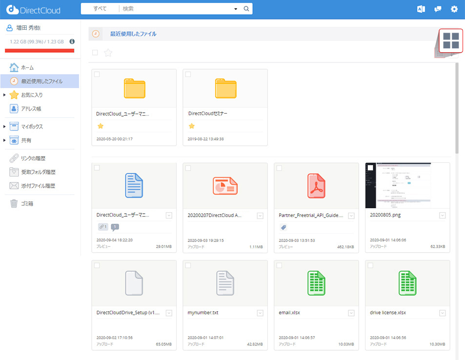Click file name 20200805.png
465x360 pixels.
click(x=385, y=215)
